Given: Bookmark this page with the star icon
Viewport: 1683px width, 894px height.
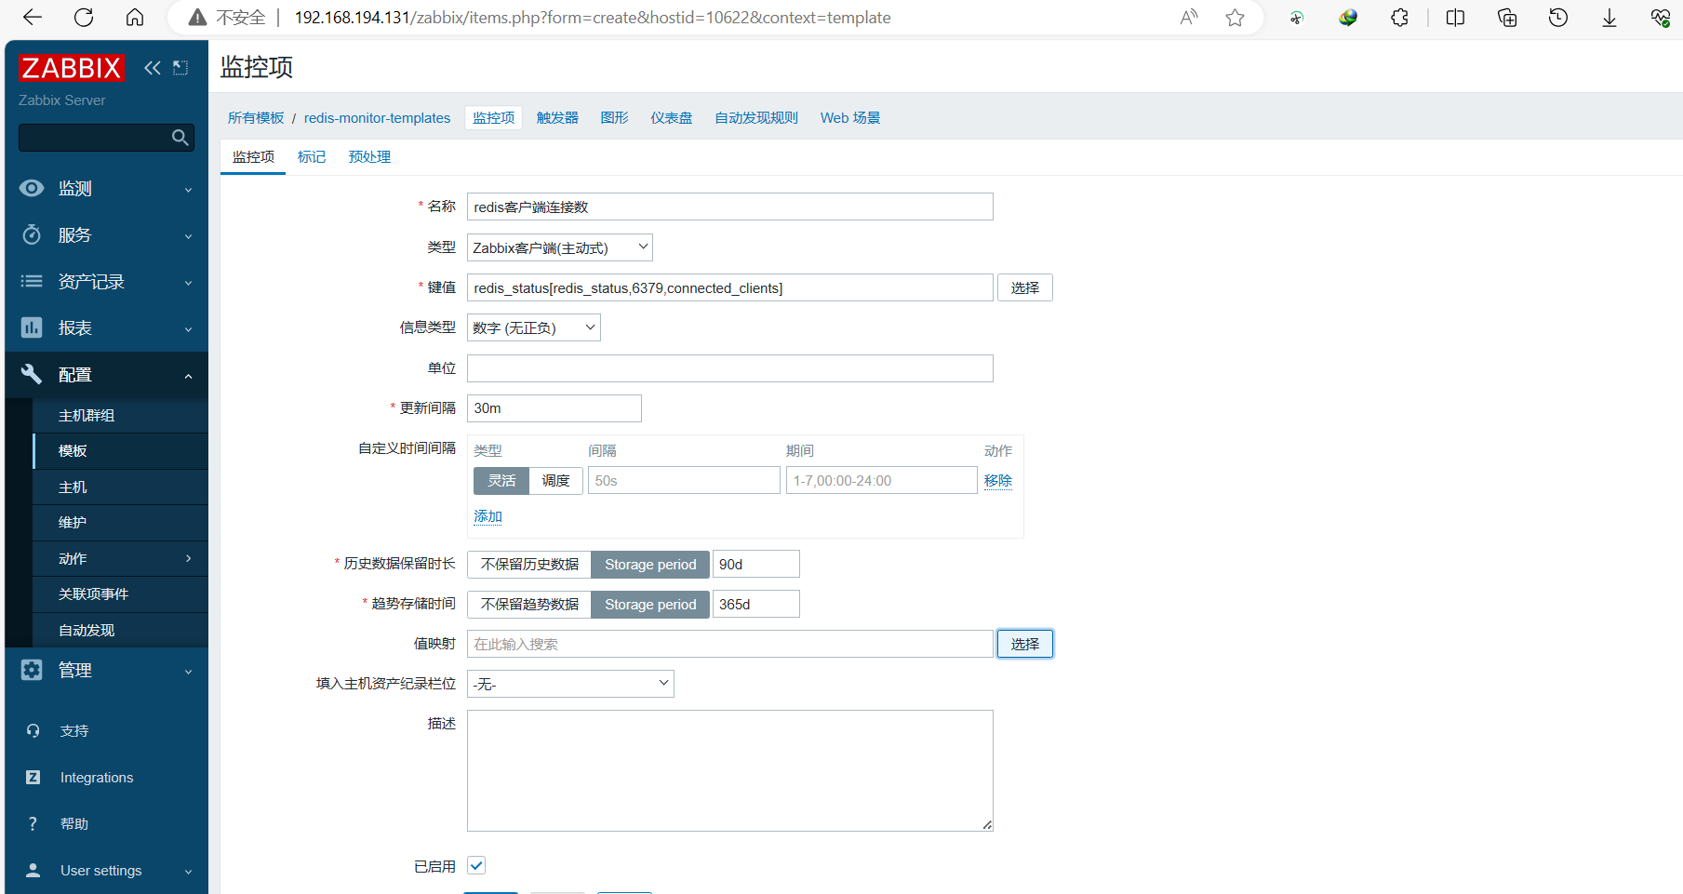Looking at the screenshot, I should [x=1235, y=18].
